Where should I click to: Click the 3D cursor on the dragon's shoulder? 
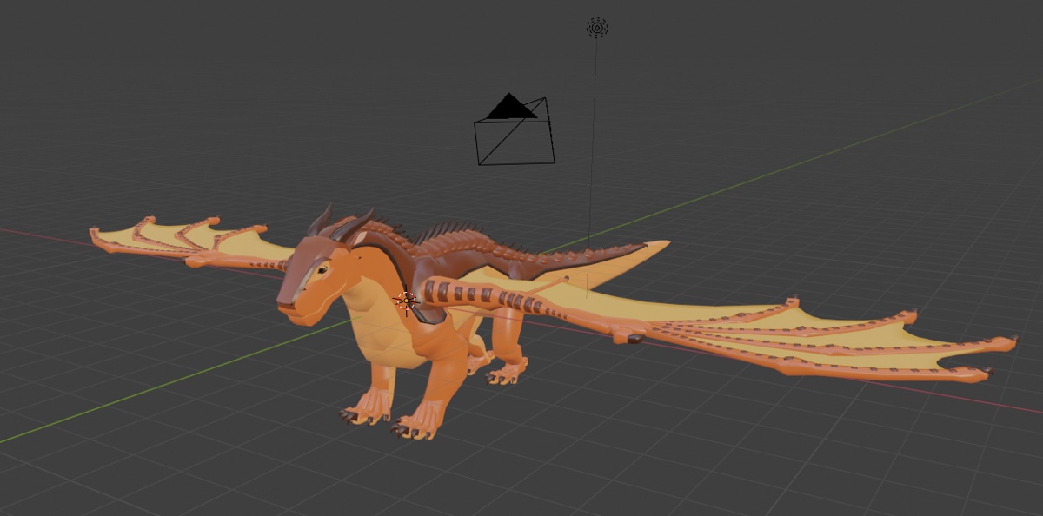tap(407, 301)
